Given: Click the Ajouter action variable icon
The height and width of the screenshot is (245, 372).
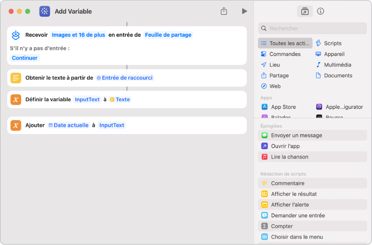Looking at the screenshot, I should coord(16,125).
